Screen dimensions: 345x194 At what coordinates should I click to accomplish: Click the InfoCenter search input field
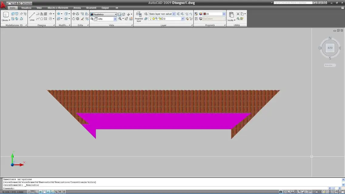click(x=293, y=3)
